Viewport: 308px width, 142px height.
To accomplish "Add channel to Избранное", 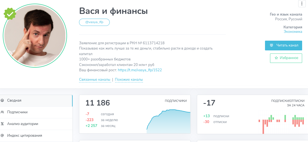I will click(x=286, y=58).
